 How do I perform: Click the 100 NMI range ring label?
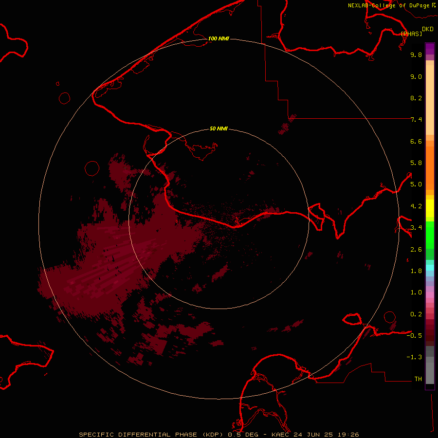(x=219, y=38)
